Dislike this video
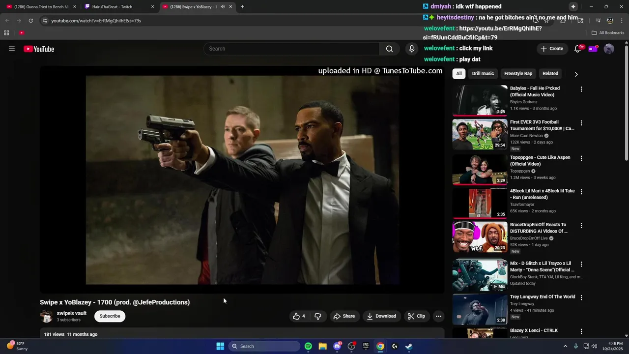The width and height of the screenshot is (629, 354). pos(317,316)
